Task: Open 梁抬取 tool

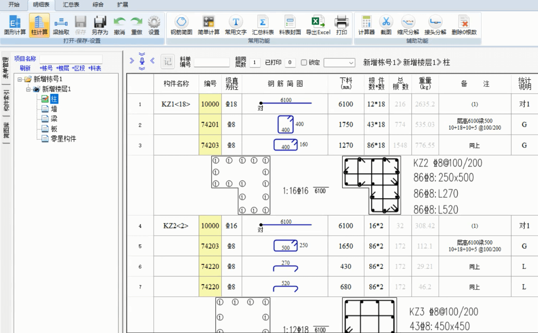Action: (61, 22)
